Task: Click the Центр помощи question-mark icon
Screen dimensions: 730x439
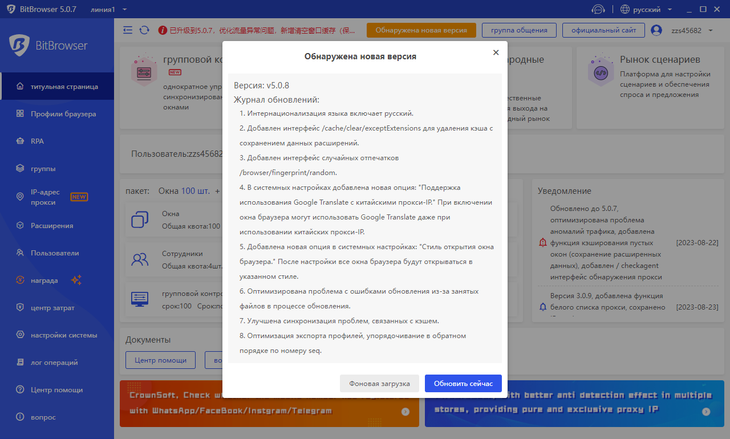Action: tap(20, 390)
